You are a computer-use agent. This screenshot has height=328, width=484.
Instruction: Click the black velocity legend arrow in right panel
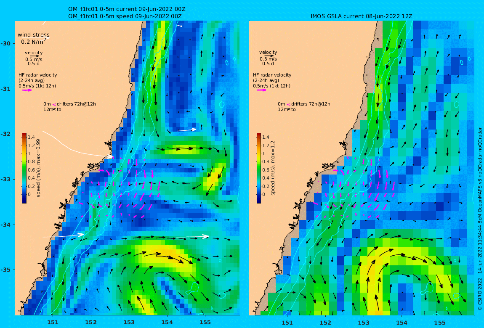click(x=269, y=56)
